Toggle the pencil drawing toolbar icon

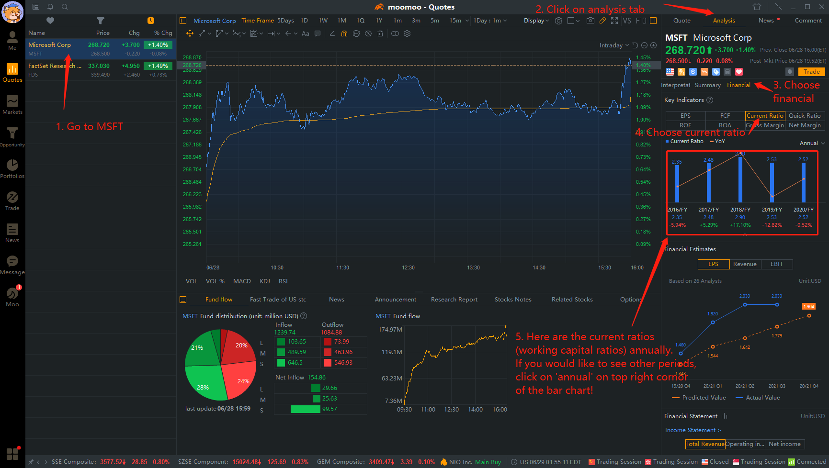pyautogui.click(x=602, y=21)
